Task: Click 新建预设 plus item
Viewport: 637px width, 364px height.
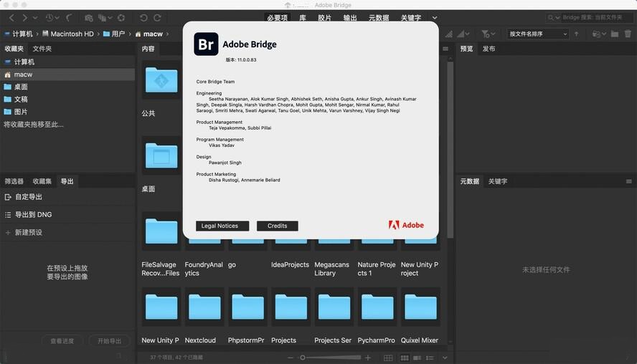Action: pyautogui.click(x=24, y=233)
